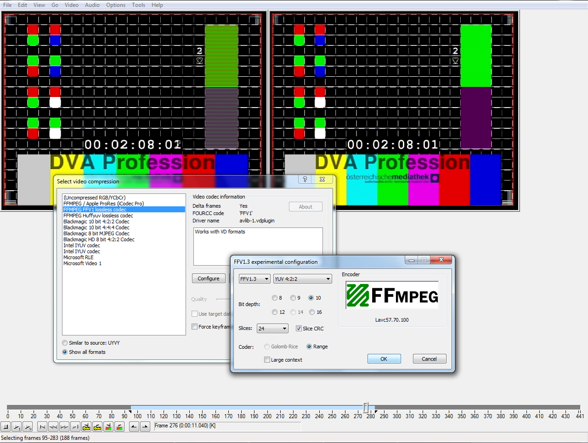Uncheck the Slice CRC checkbox
Screen dimensions: 588x443
(299, 329)
